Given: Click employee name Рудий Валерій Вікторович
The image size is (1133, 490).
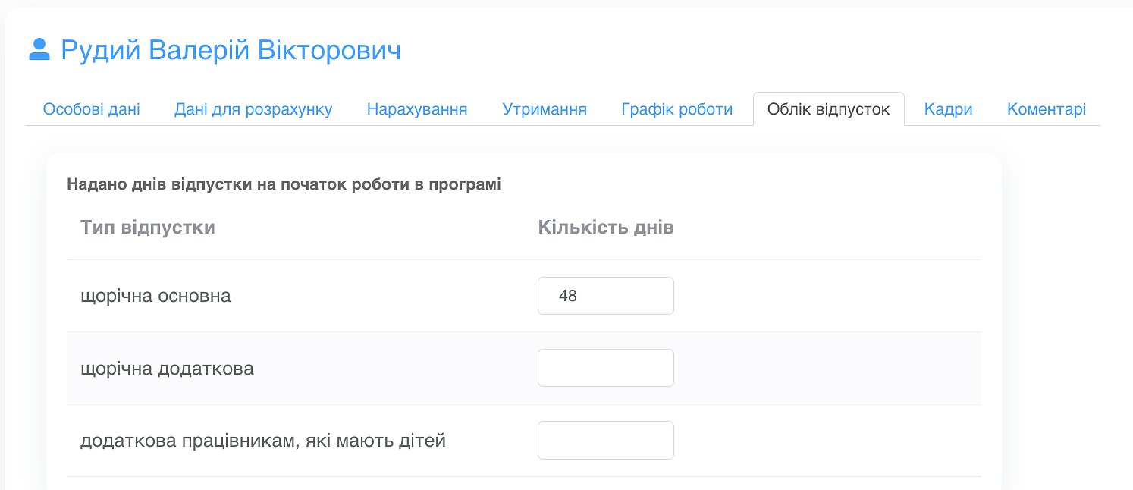Looking at the screenshot, I should (231, 50).
